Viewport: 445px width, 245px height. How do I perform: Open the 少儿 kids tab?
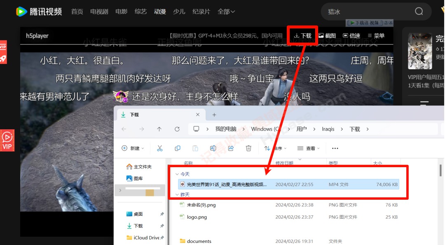click(x=179, y=12)
